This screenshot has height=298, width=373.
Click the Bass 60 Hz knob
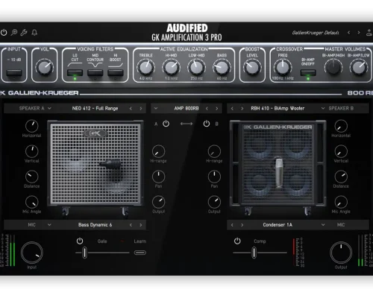point(222,67)
